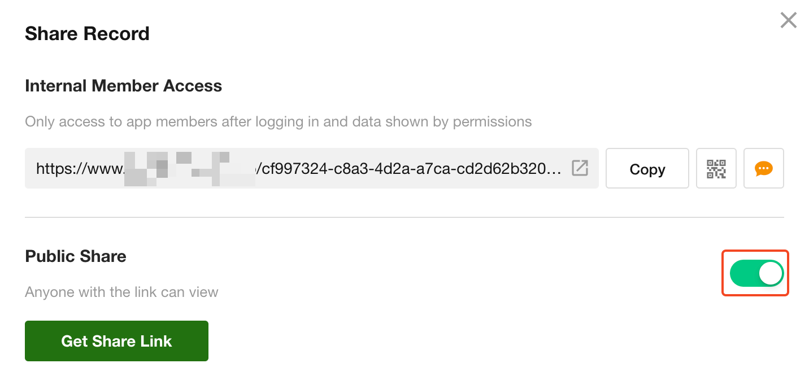Click the 'Anyone with the link can view' text
Screen dimensions: 809x385
click(x=121, y=292)
